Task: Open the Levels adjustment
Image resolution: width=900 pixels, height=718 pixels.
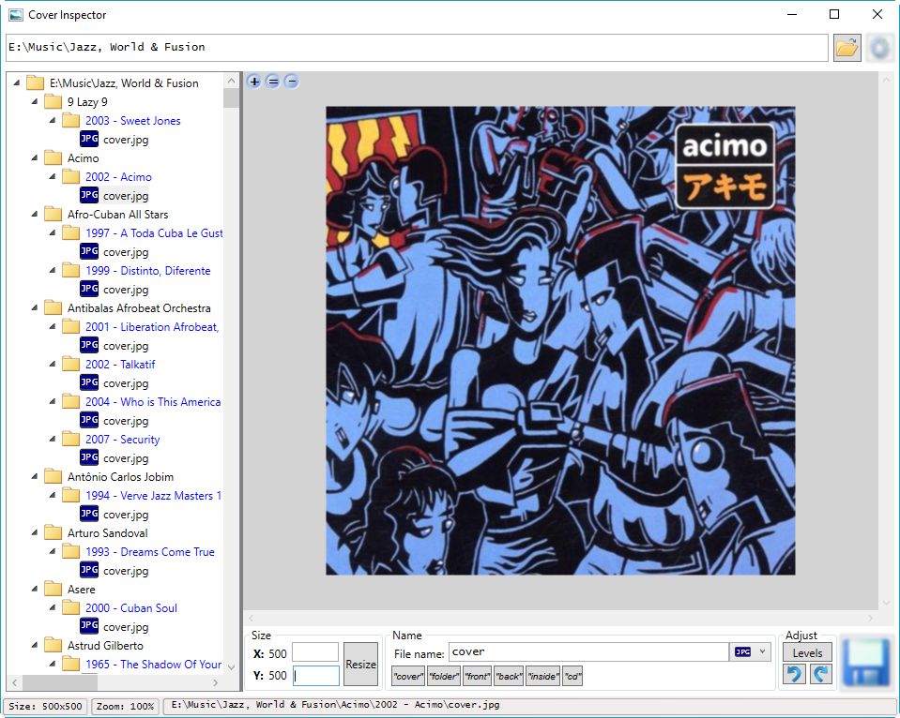Action: point(807,652)
